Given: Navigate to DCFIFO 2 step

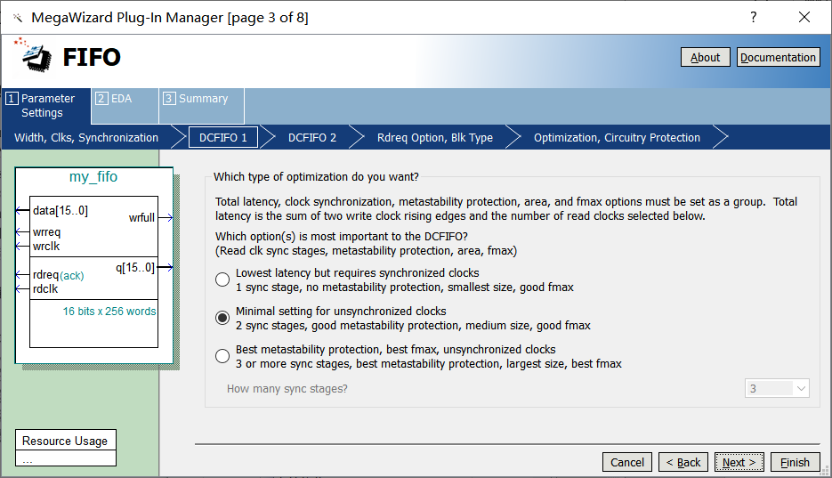Looking at the screenshot, I should (312, 138).
